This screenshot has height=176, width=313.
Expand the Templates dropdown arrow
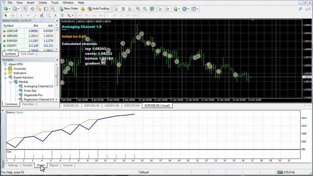[197, 9]
